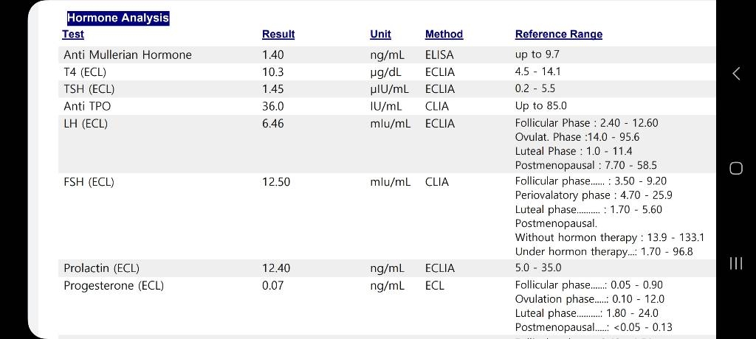Image resolution: width=756 pixels, height=339 pixels.
Task: Tap the LH (ECL) test name
Action: pyautogui.click(x=86, y=124)
